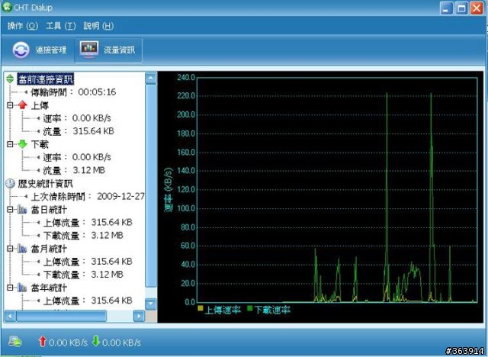Click the 連接管理 globe refresh icon
488x357 pixels.
coord(21,50)
